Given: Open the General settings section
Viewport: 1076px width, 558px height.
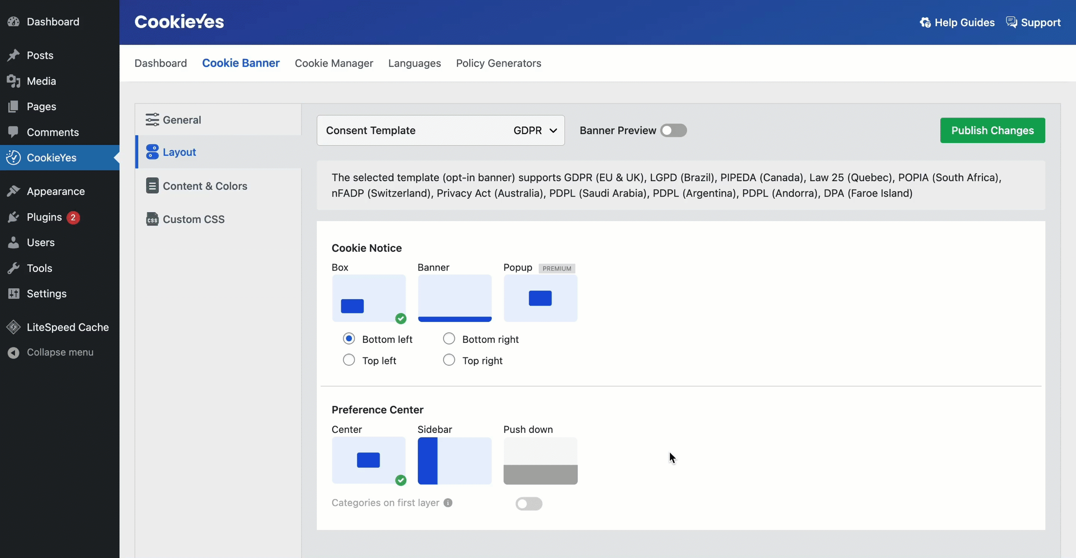Looking at the screenshot, I should pos(219,120).
